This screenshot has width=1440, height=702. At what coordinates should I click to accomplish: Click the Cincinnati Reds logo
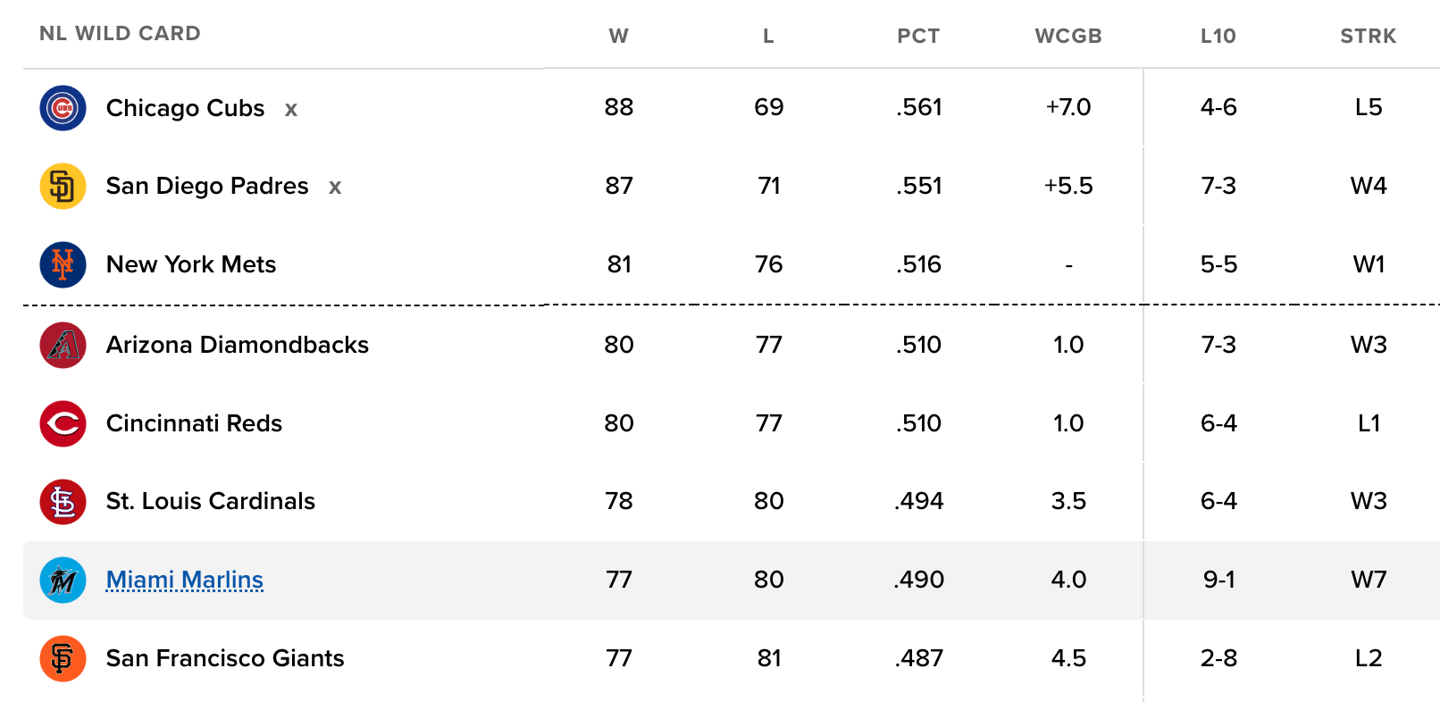[x=63, y=423]
